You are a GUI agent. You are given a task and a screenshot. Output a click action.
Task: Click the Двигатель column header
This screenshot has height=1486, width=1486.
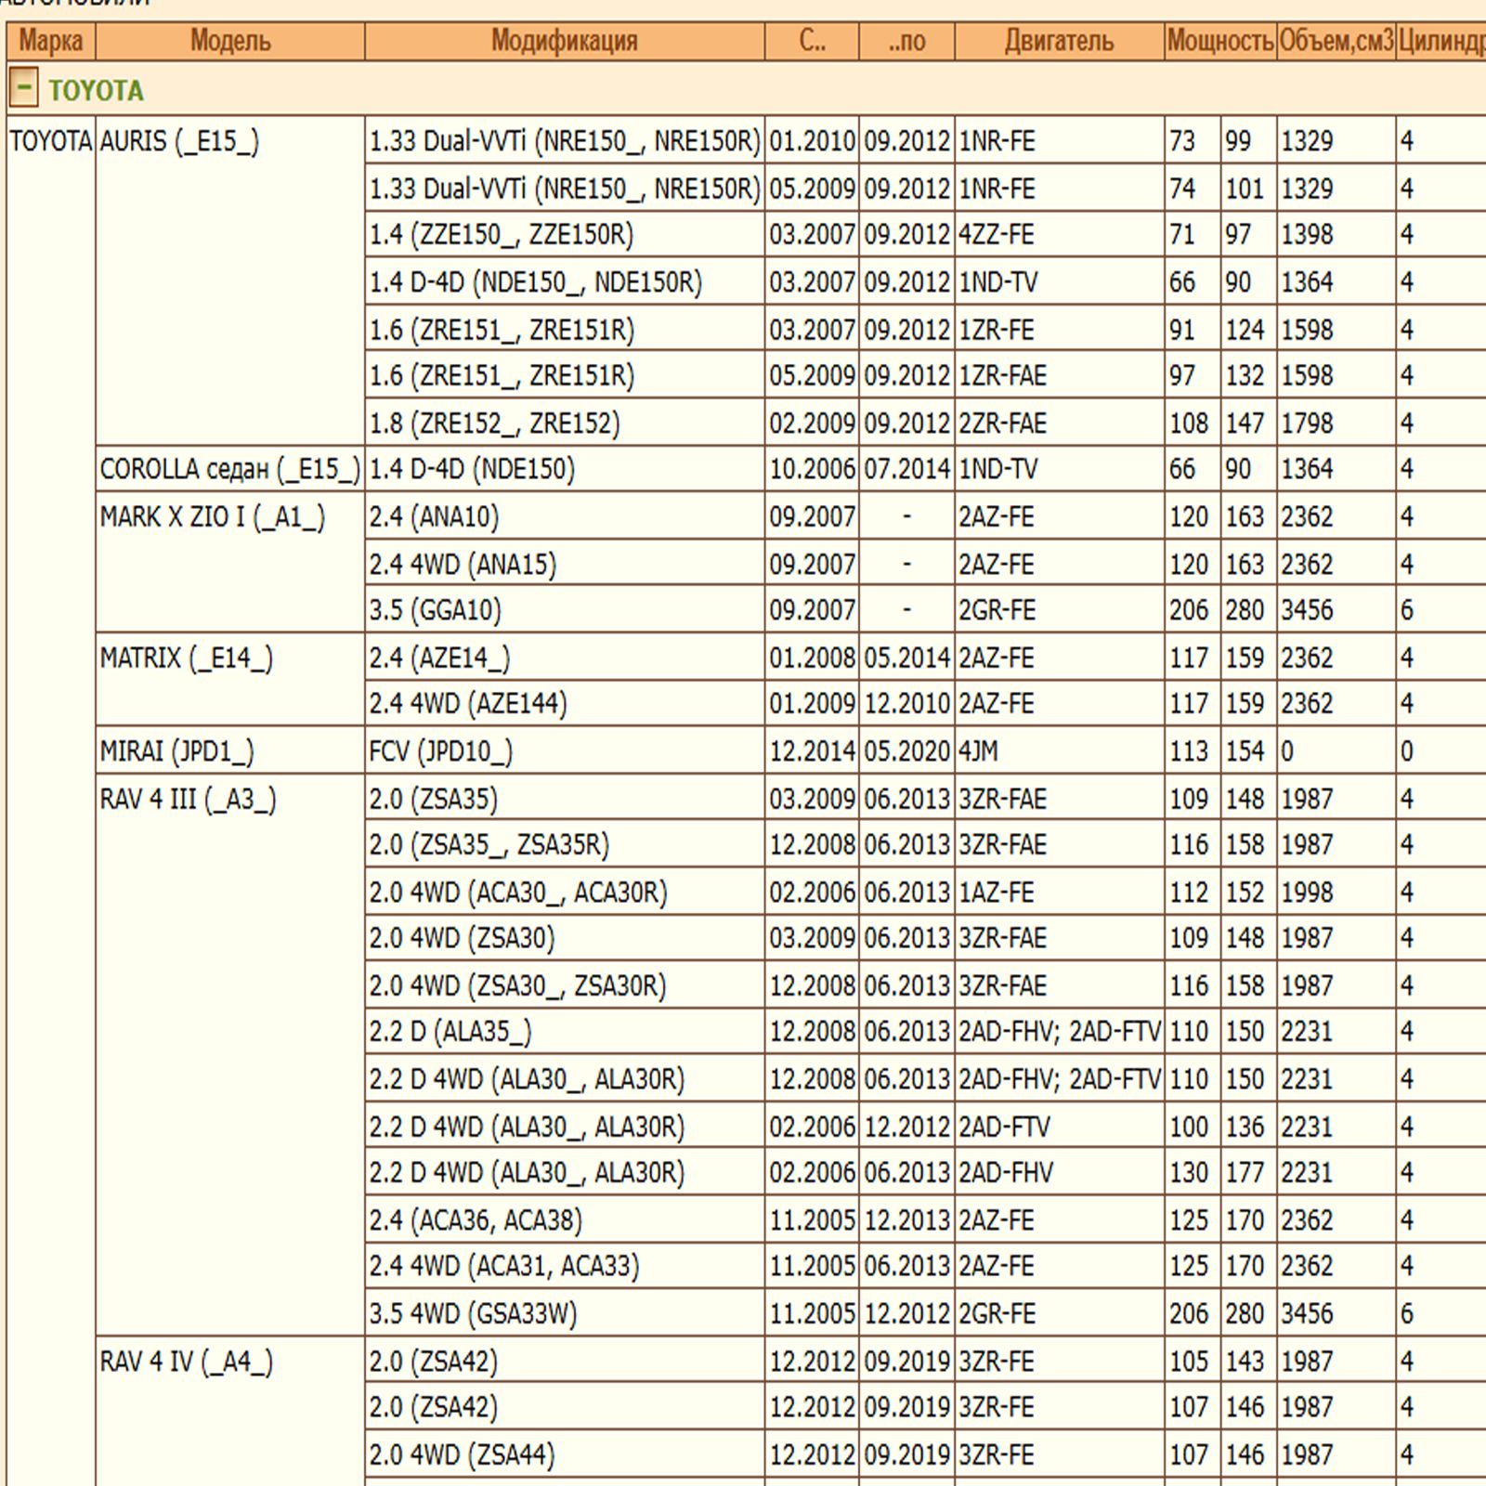(x=1059, y=41)
